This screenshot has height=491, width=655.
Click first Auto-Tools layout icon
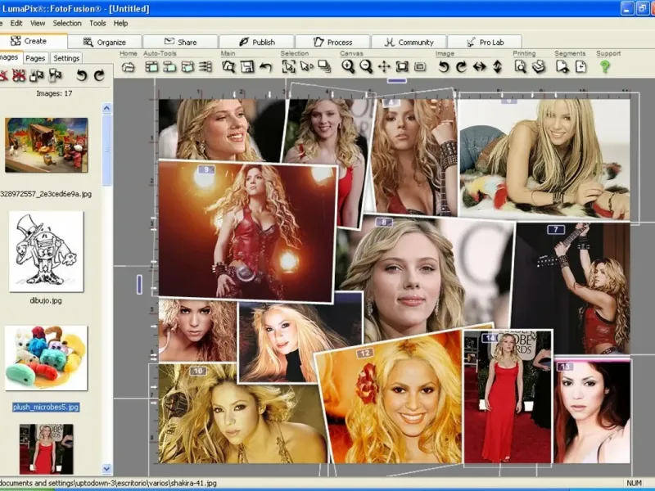[151, 67]
